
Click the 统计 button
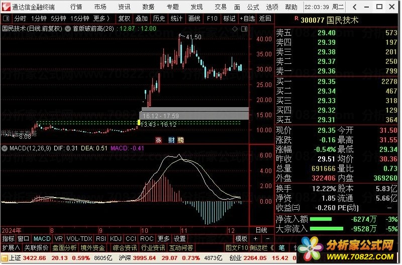[176, 19]
